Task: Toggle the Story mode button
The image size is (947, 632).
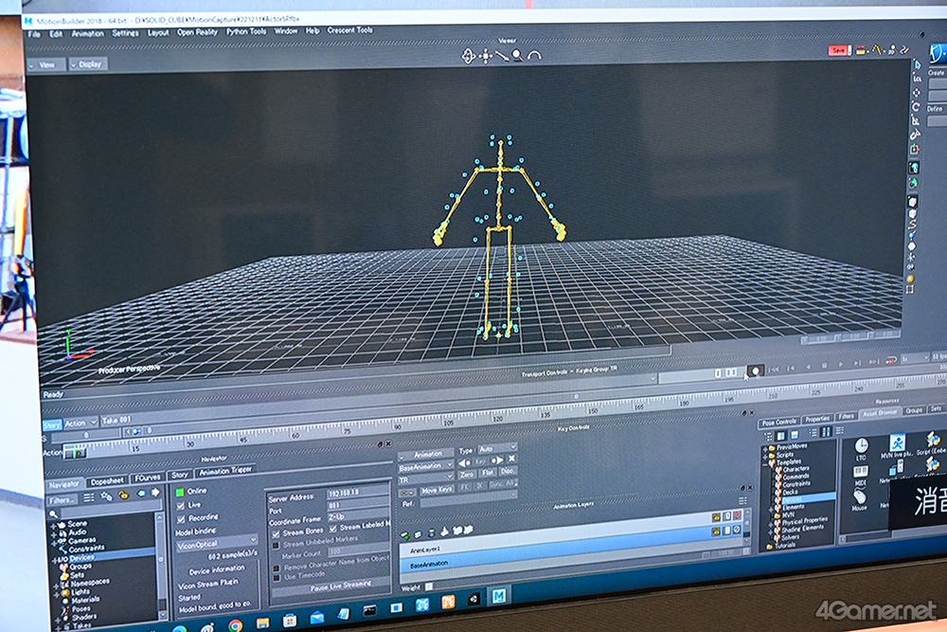Action: [x=52, y=425]
